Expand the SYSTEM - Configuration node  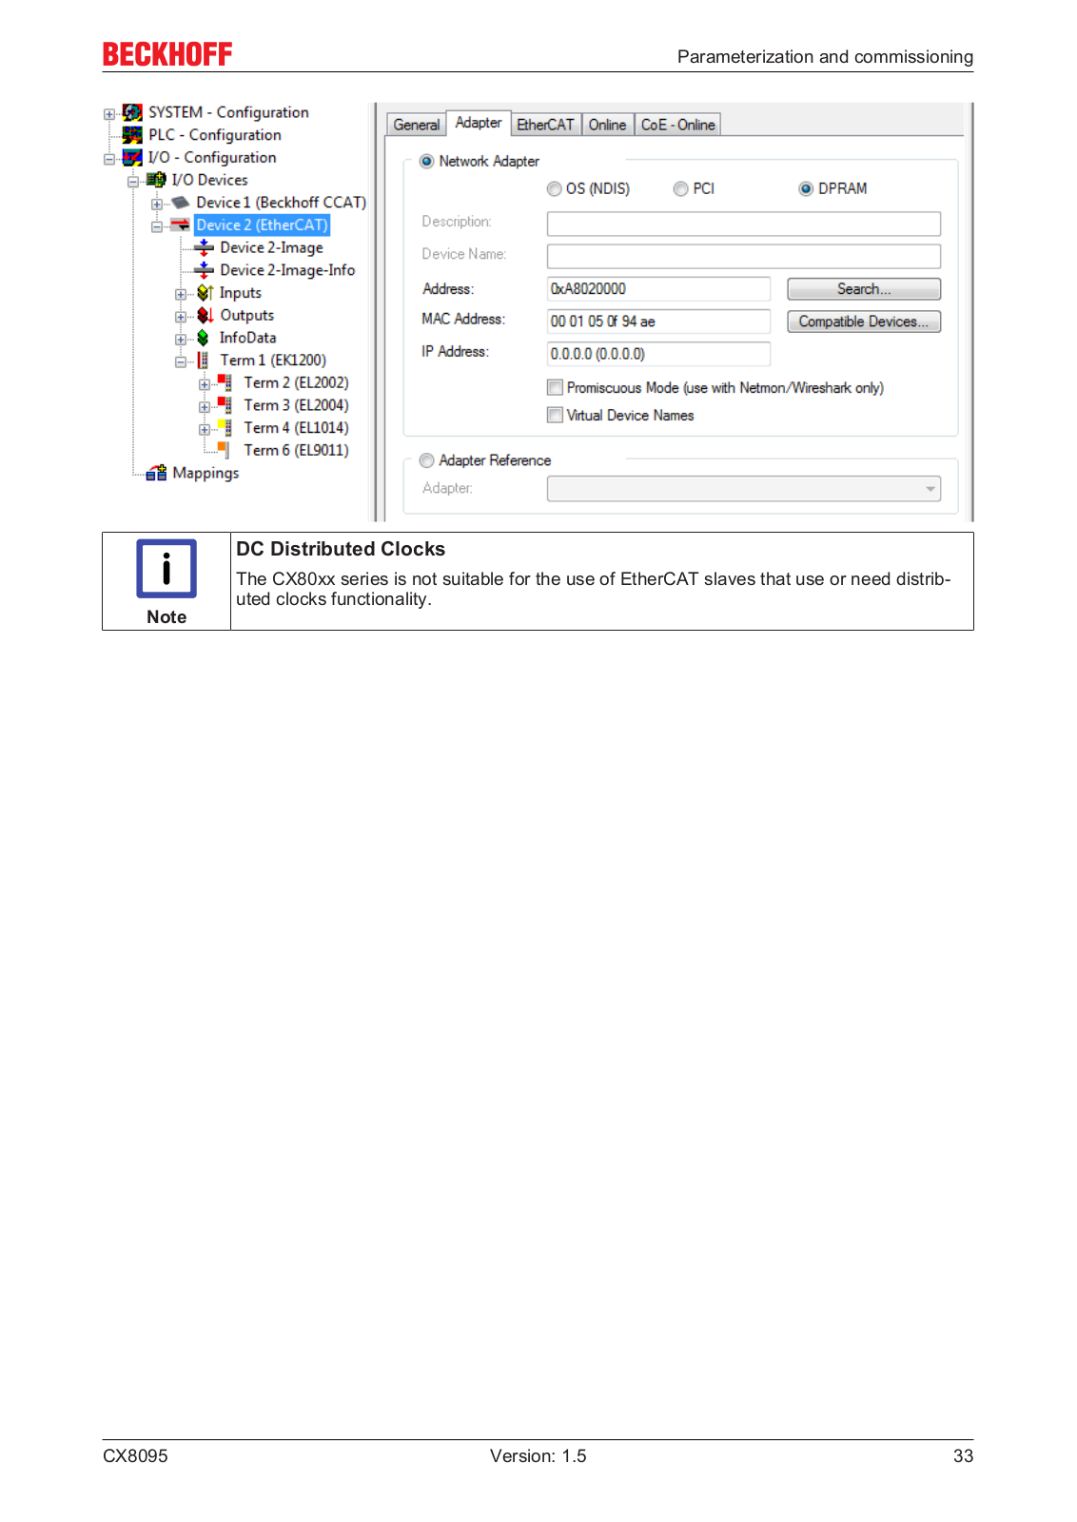pyautogui.click(x=109, y=114)
